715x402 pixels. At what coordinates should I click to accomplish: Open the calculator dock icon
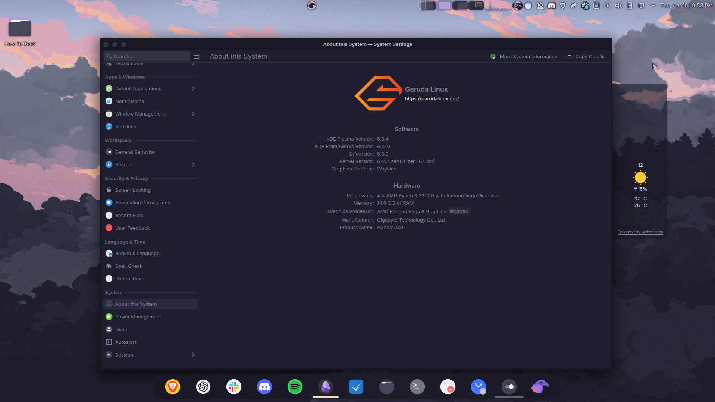pyautogui.click(x=448, y=387)
